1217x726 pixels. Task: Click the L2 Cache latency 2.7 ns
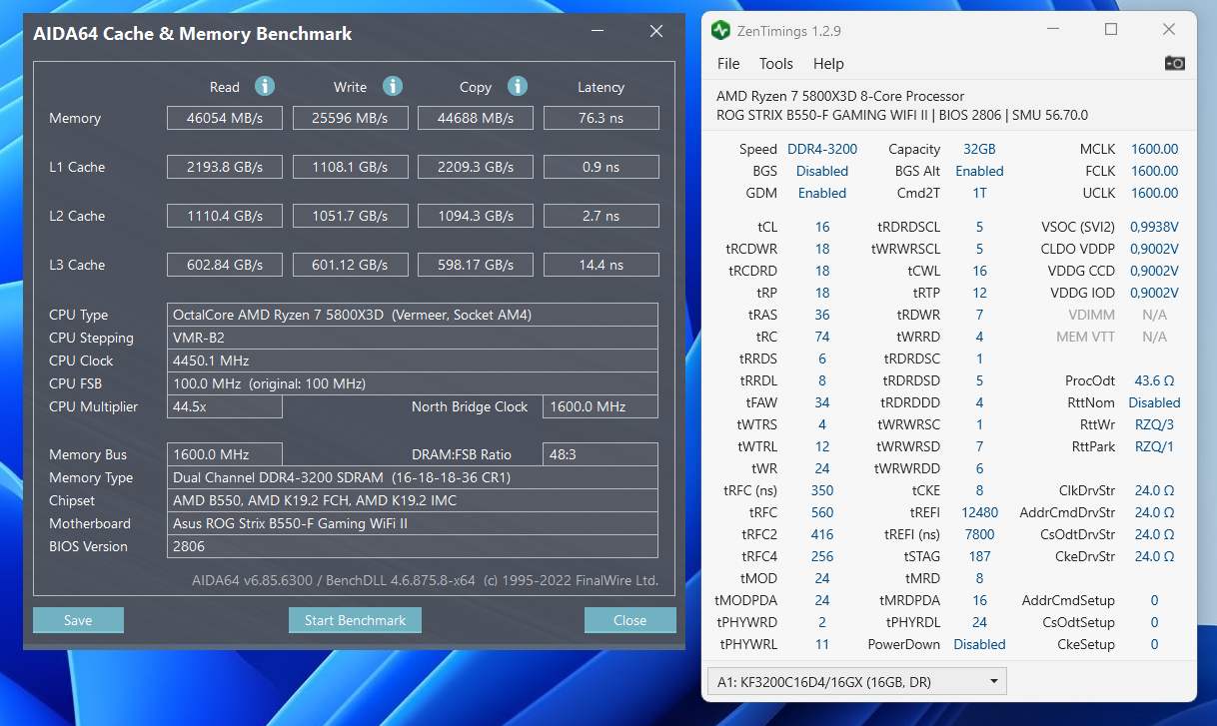(x=601, y=216)
